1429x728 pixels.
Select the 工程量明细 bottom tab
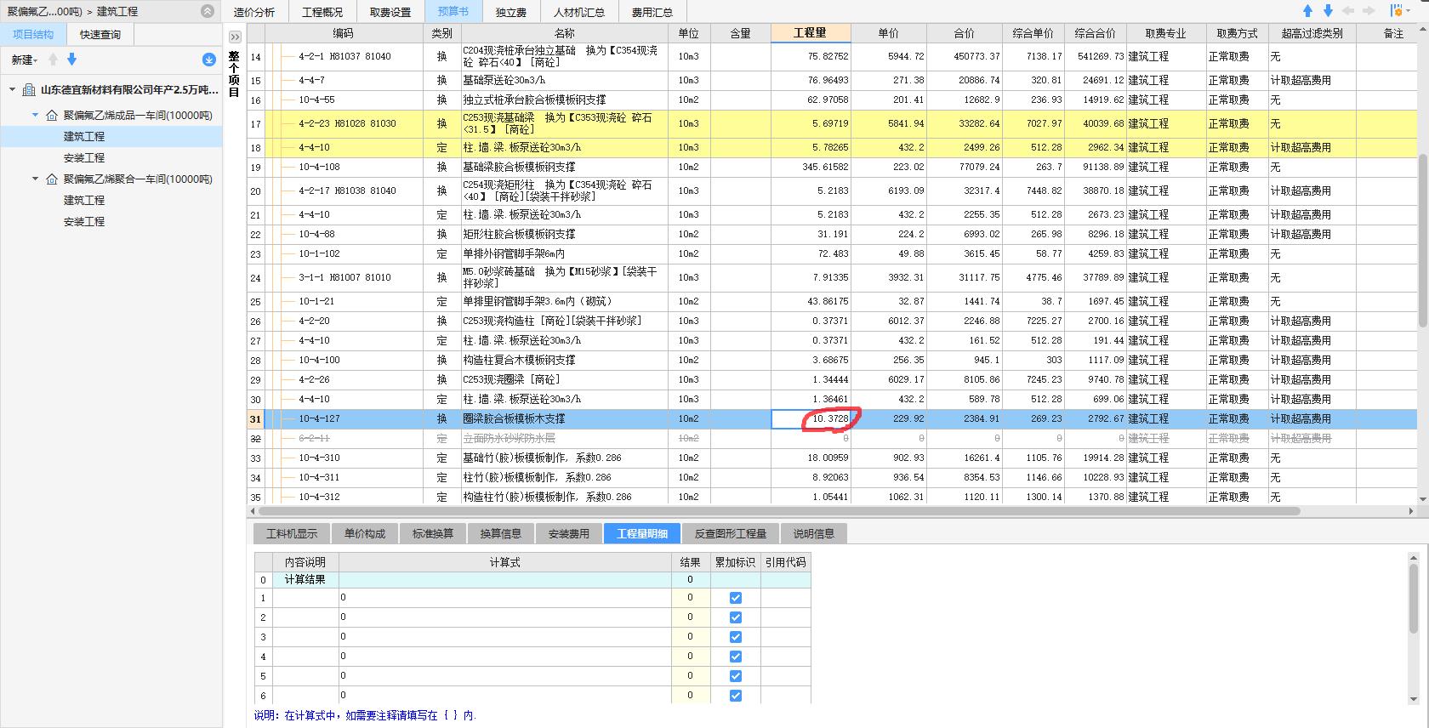point(642,533)
